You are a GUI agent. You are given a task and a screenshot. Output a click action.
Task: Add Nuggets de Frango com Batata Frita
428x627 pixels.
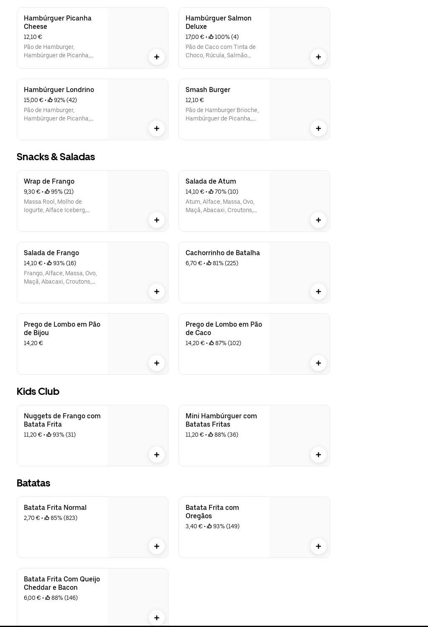157,455
